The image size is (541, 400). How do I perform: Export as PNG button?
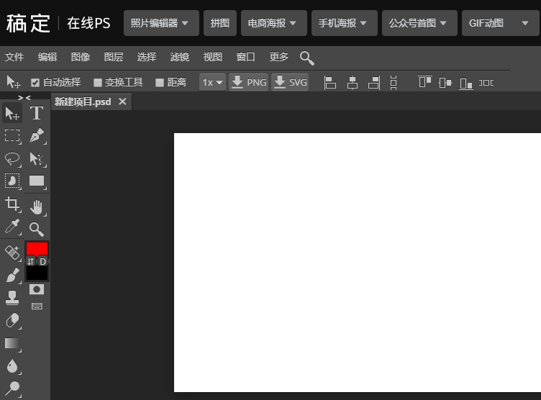click(248, 83)
